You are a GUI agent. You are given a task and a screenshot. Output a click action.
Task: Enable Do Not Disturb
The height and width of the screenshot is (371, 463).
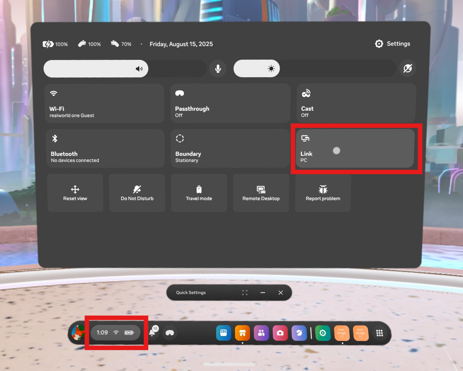[x=137, y=193]
